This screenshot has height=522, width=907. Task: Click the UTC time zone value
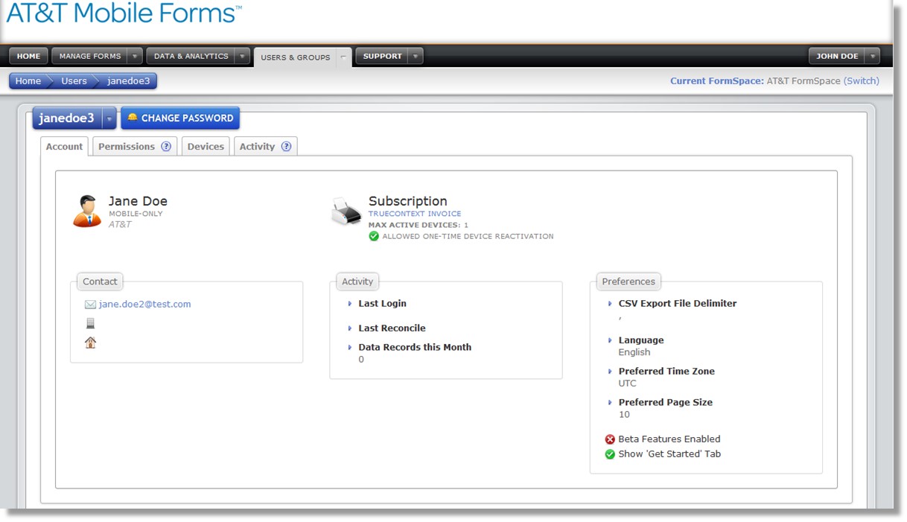pyautogui.click(x=628, y=383)
